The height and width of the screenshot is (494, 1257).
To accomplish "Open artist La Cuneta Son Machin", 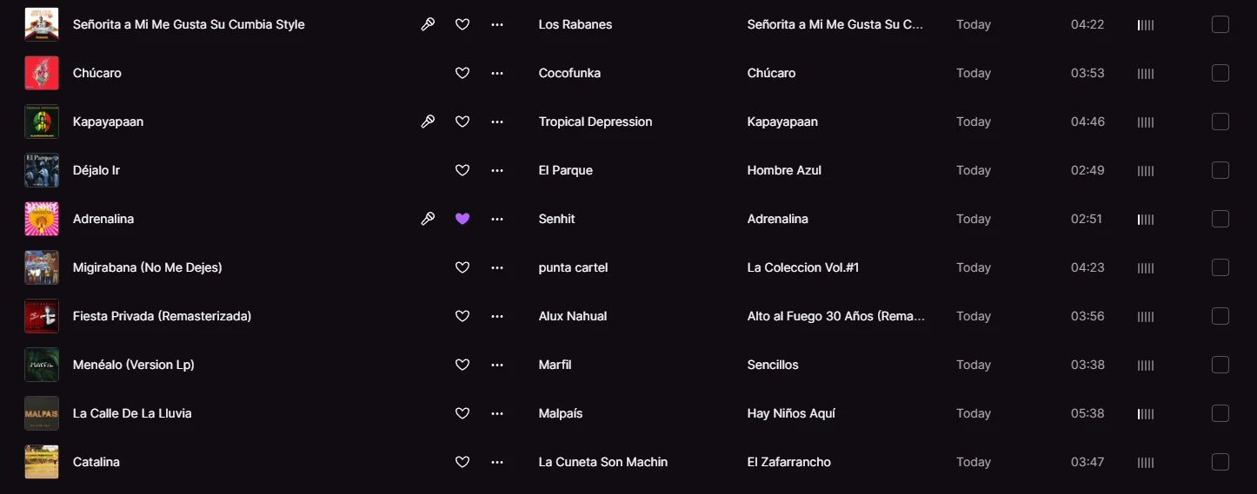I will coord(603,462).
